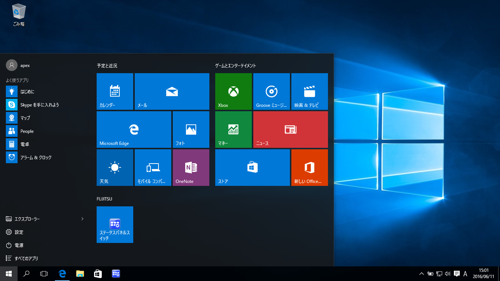
Task: Open the モバイル コンパニオン tile
Action: 153,168
